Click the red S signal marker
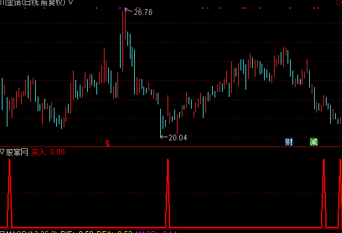Viewport: 342px width, 233px height. pyautogui.click(x=108, y=143)
